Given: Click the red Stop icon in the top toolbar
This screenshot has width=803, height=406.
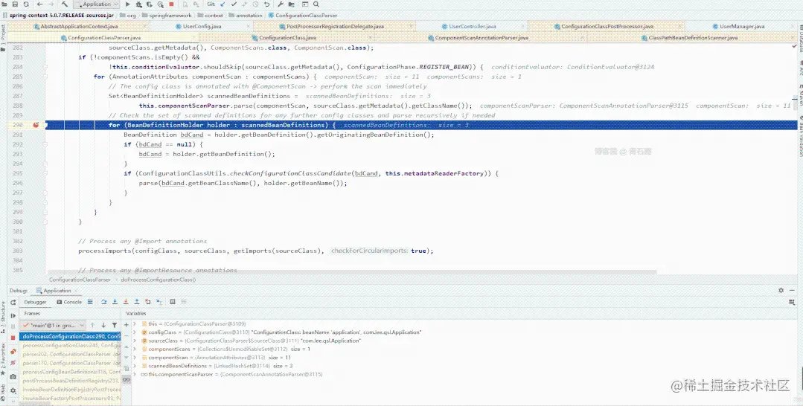Looking at the screenshot, I should coord(171,4).
